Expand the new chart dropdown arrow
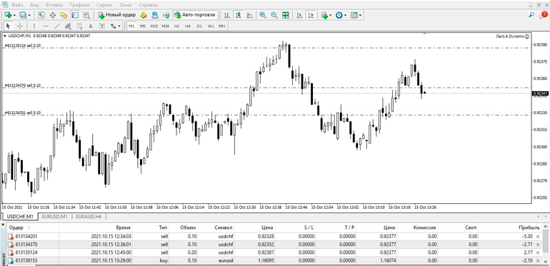550x266 pixels. click(x=14, y=15)
